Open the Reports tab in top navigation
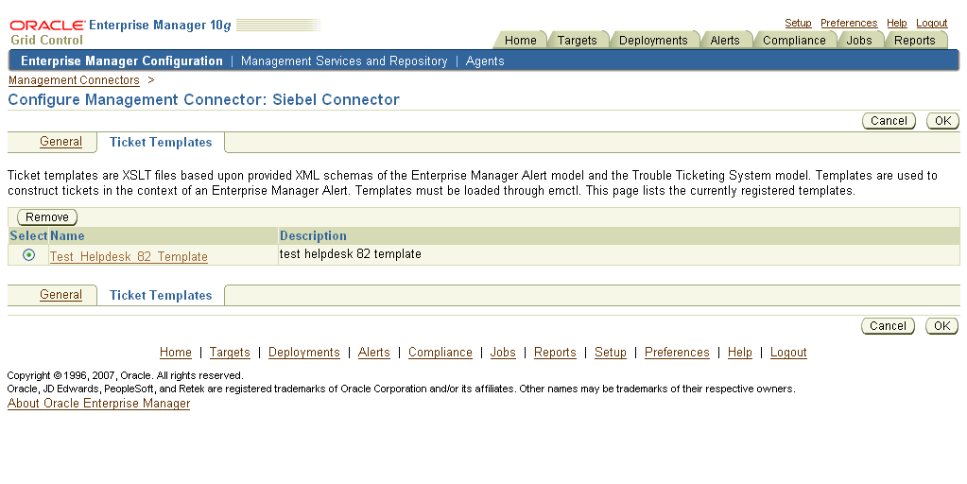The height and width of the screenshot is (484, 967). coord(915,40)
